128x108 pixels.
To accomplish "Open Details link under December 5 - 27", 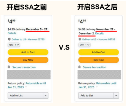I will pyautogui.click(x=12, y=33).
